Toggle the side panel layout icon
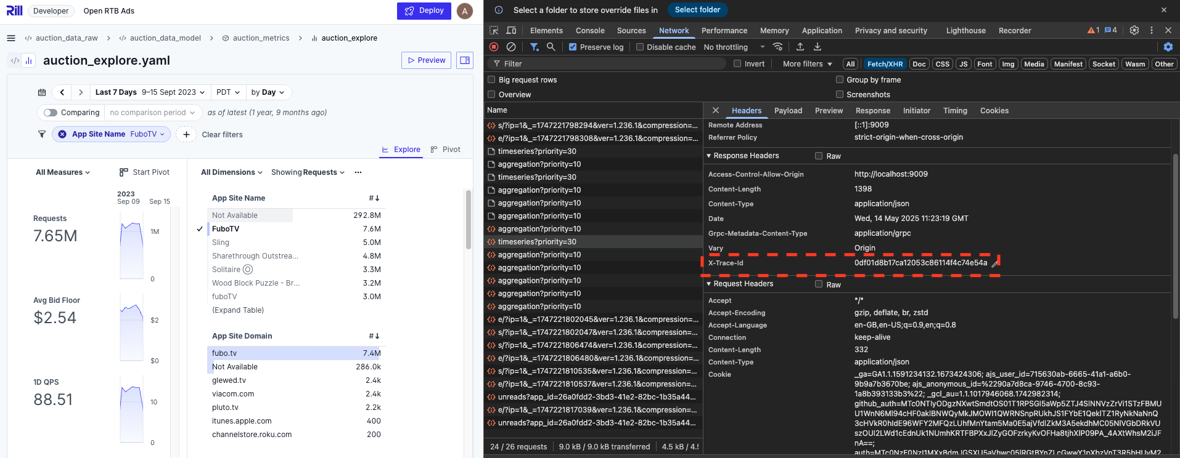 tap(465, 60)
